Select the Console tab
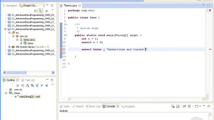Viewport: 214px width, 120px height. click(109, 106)
